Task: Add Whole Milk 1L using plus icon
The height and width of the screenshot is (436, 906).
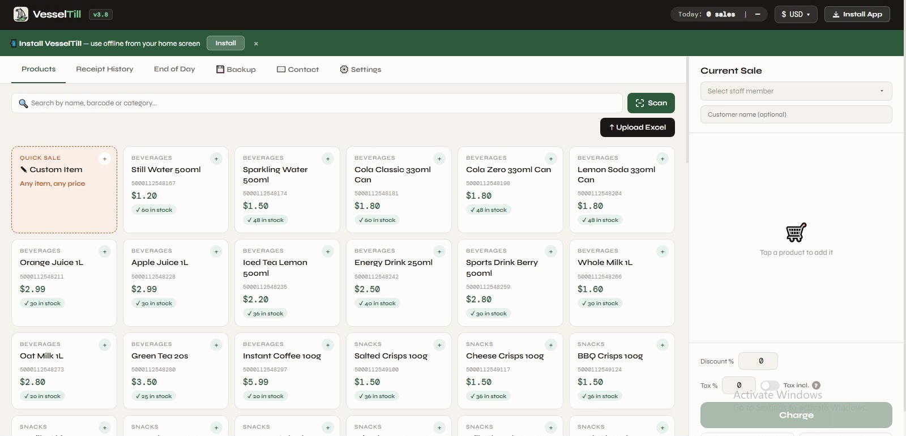Action: click(x=663, y=251)
